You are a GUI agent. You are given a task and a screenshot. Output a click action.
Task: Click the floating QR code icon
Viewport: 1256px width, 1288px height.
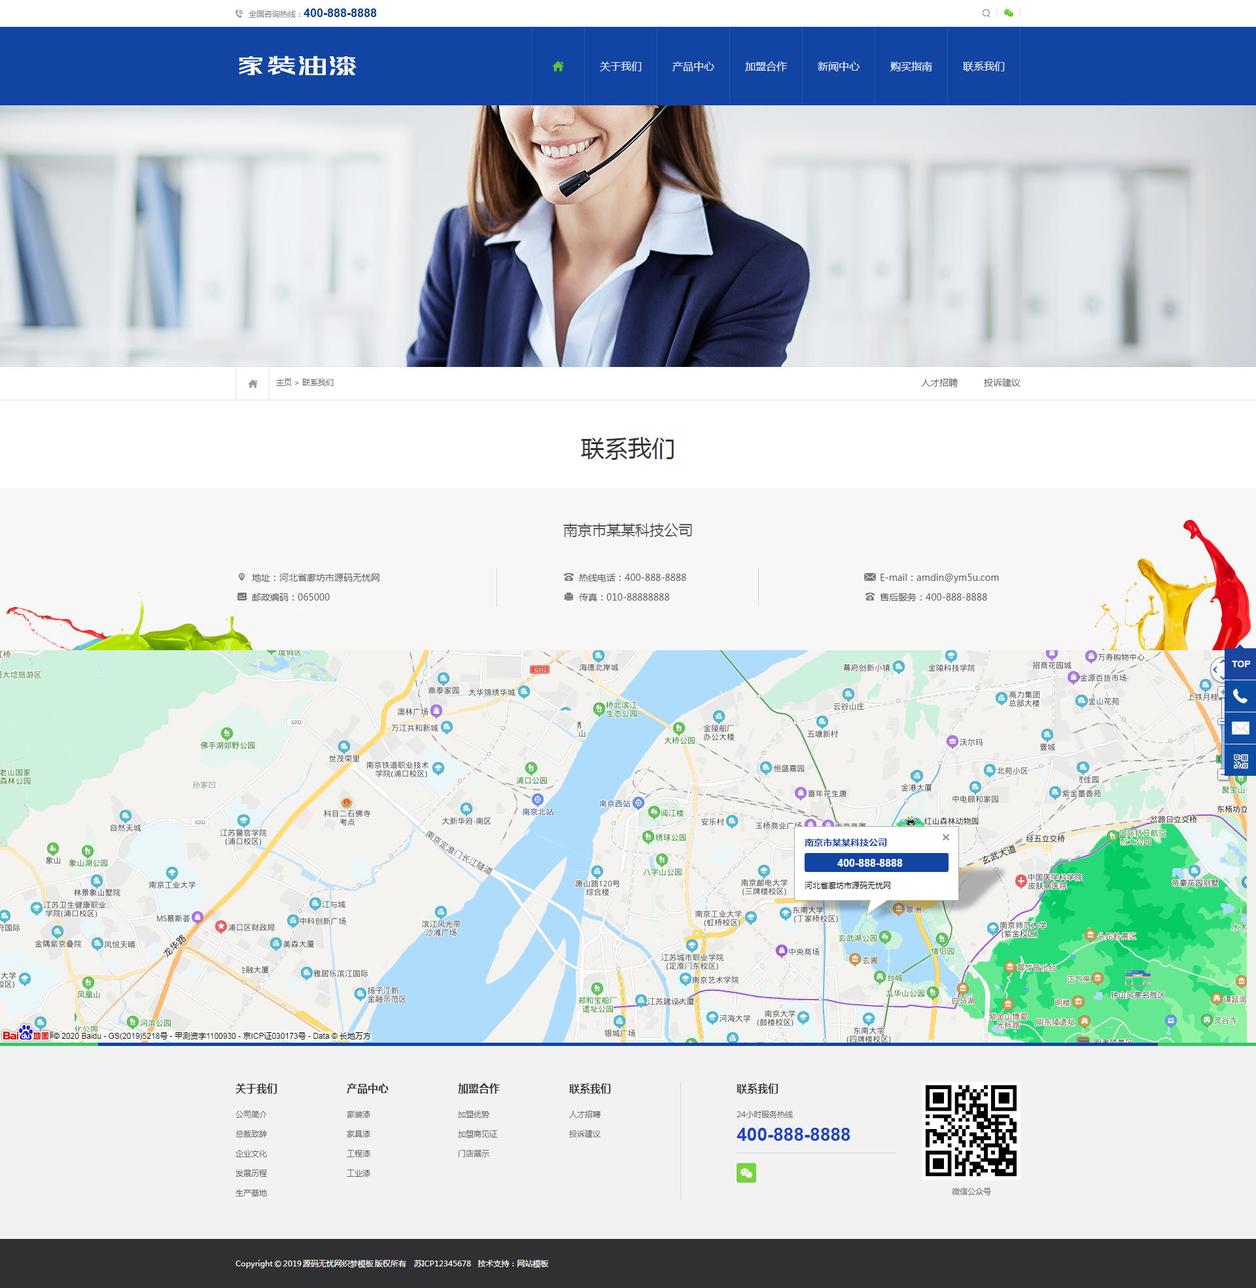coord(1240,761)
